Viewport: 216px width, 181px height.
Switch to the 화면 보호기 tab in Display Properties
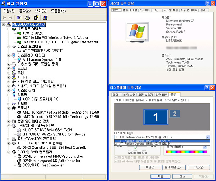(x=145, y=95)
